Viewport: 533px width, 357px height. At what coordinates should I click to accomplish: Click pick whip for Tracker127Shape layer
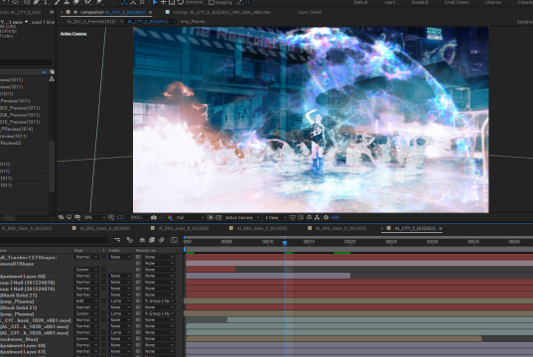tap(138, 257)
